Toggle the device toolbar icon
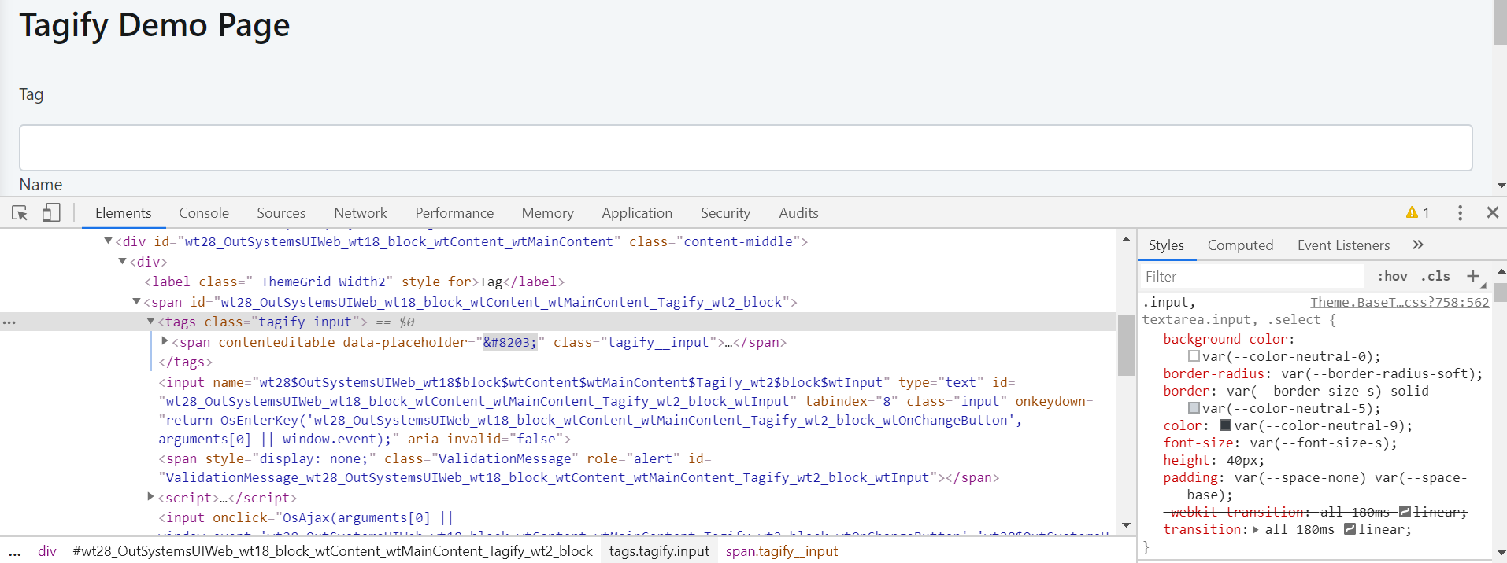 pos(51,213)
